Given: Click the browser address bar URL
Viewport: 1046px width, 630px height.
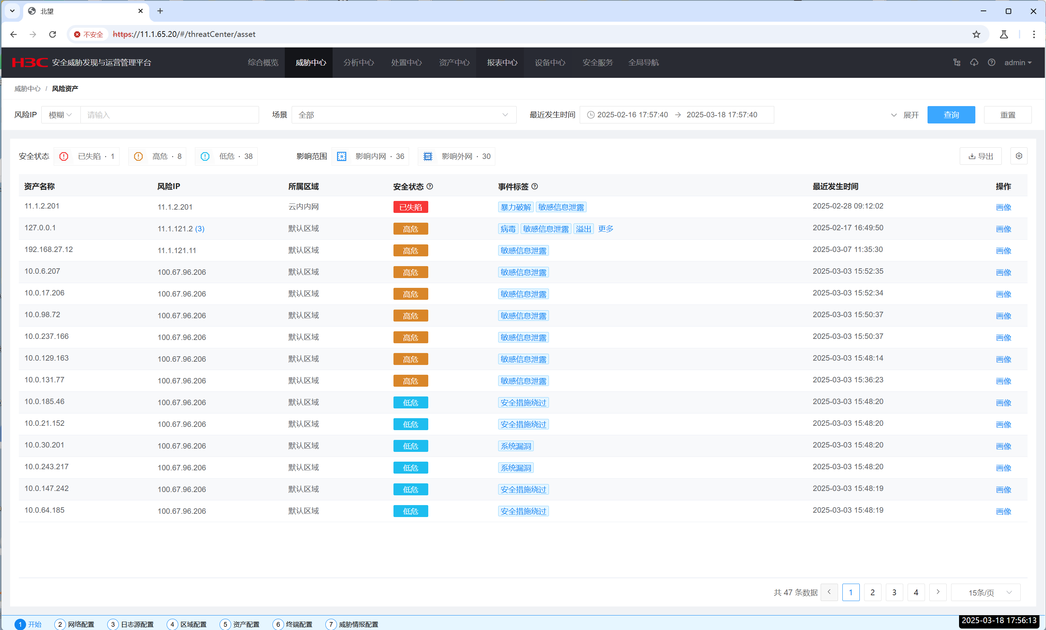Looking at the screenshot, I should click(x=184, y=34).
